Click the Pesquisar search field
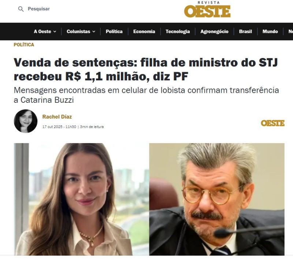The image size is (293, 261). pos(39,9)
